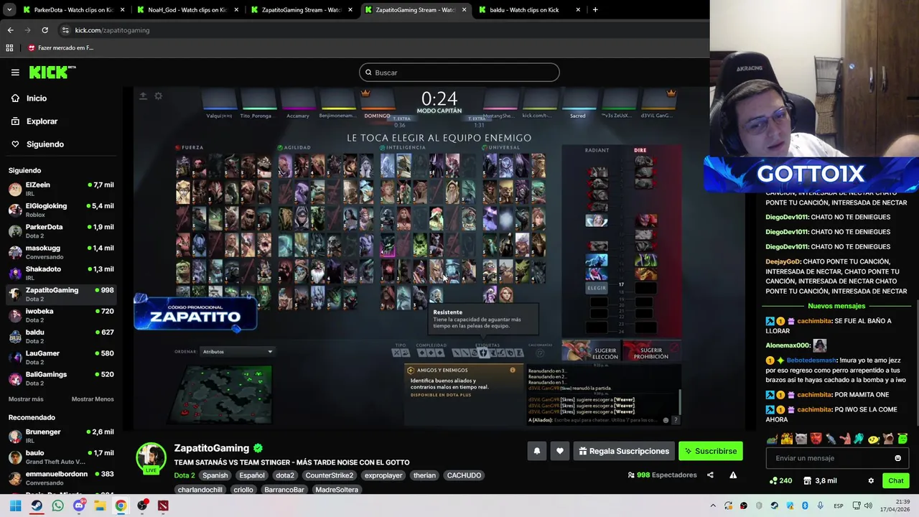Open site info icon in address bar

(x=65, y=30)
